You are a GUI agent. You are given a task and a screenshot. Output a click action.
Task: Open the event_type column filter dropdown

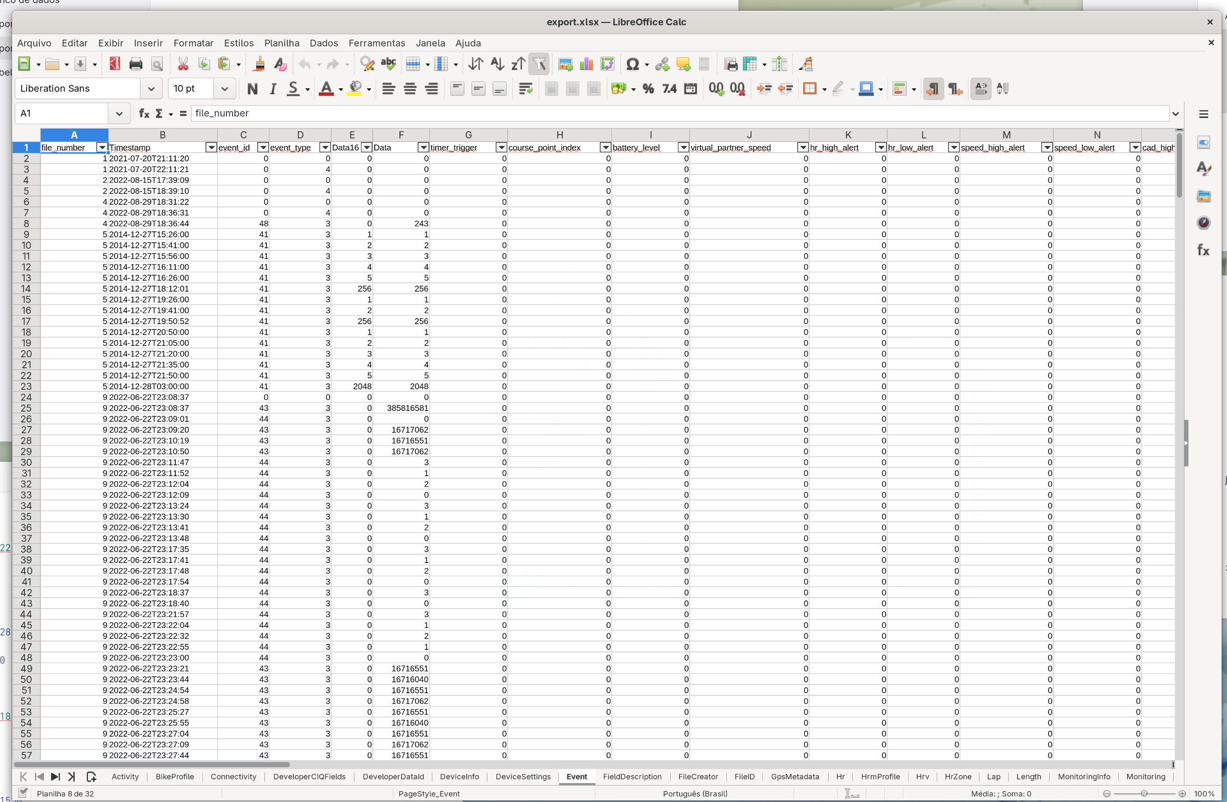click(x=325, y=147)
